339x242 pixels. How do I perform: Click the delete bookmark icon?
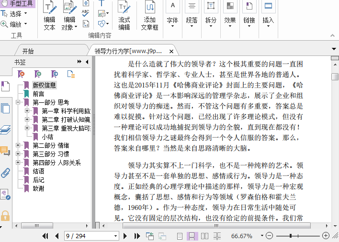pyautogui.click(x=21, y=74)
